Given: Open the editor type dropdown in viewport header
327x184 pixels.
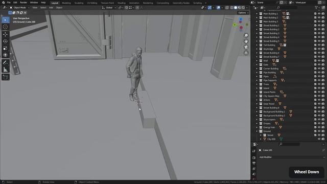Looking at the screenshot, I should [x=5, y=8].
